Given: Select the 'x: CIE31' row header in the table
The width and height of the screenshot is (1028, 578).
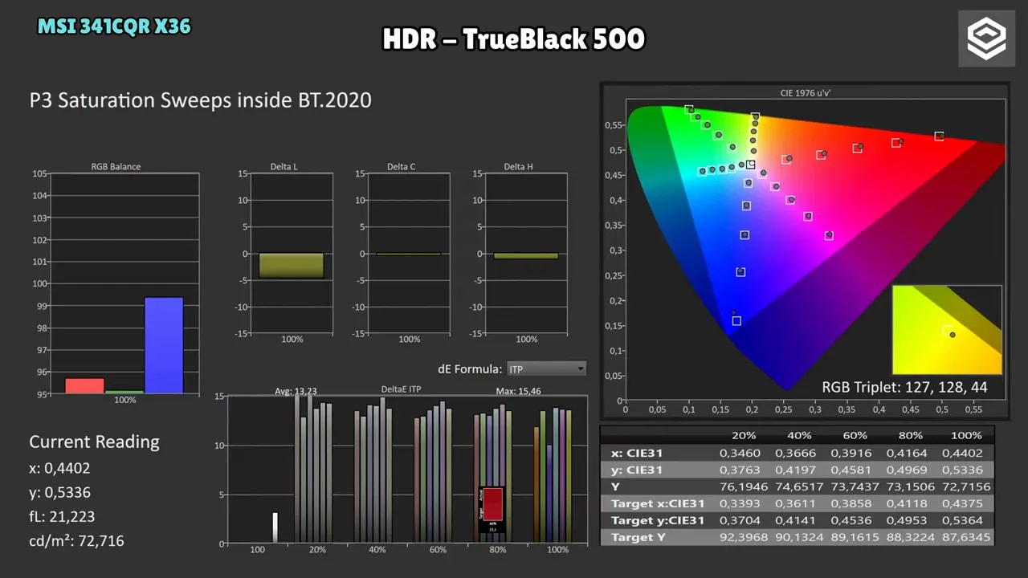Looking at the screenshot, I should click(x=637, y=453).
